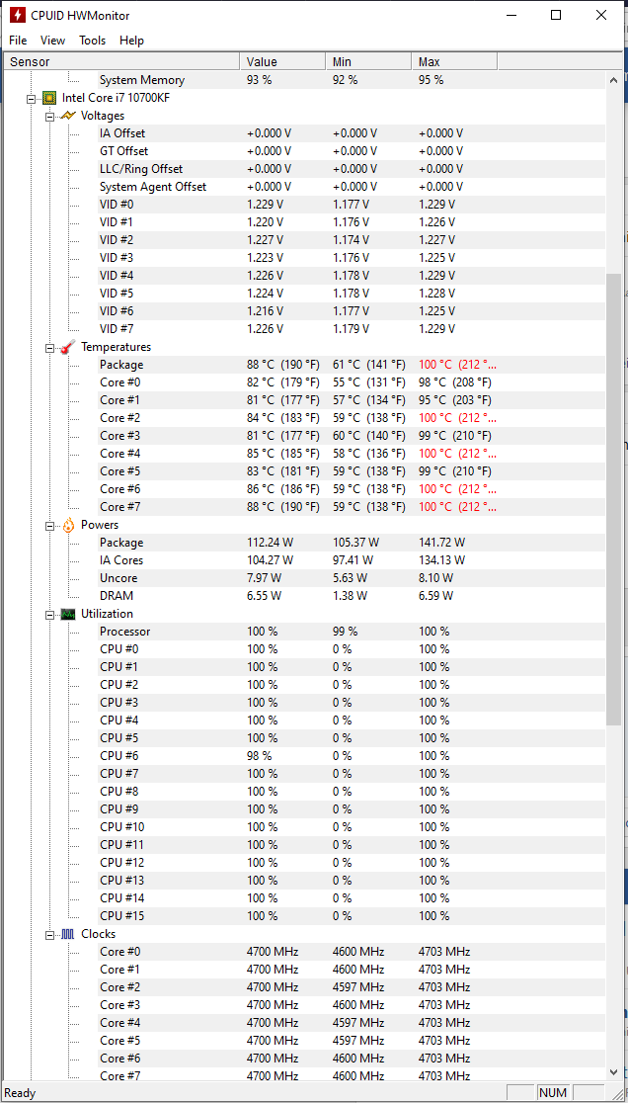Click the 4597 MHz min clock of Core #2
The width and height of the screenshot is (628, 1103).
point(358,987)
